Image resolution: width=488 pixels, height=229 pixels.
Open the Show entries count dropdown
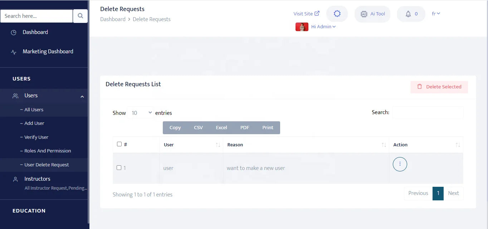(140, 113)
